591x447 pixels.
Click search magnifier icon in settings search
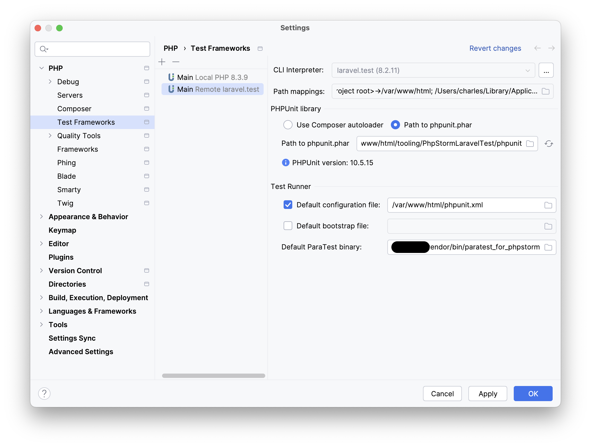tap(44, 49)
